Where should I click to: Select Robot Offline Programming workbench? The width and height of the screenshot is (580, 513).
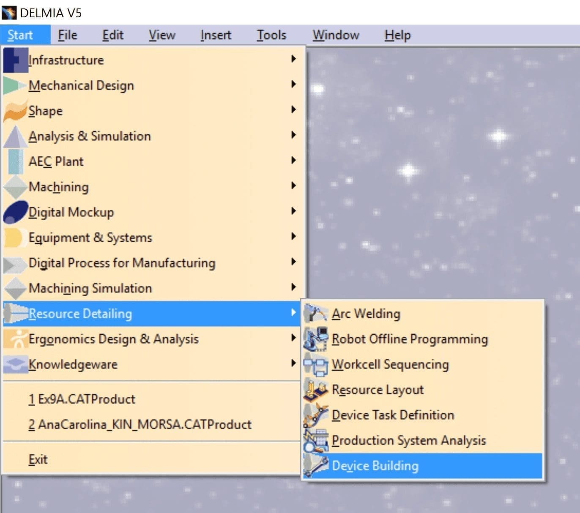point(422,339)
